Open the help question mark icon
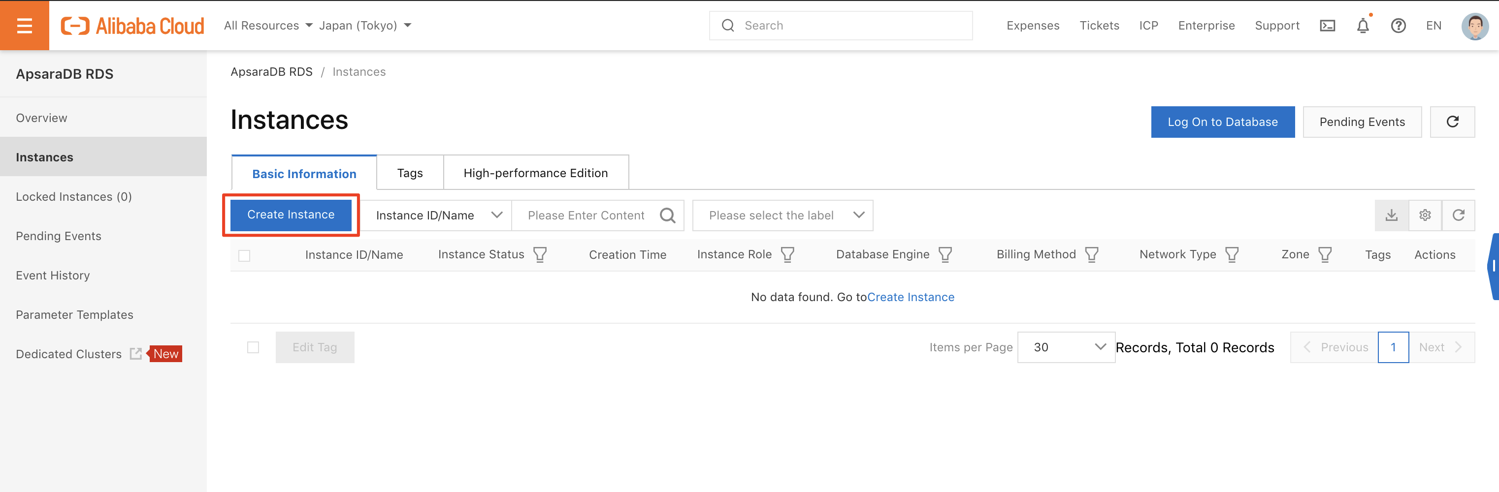Viewport: 1499px width, 492px height. pyautogui.click(x=1399, y=26)
